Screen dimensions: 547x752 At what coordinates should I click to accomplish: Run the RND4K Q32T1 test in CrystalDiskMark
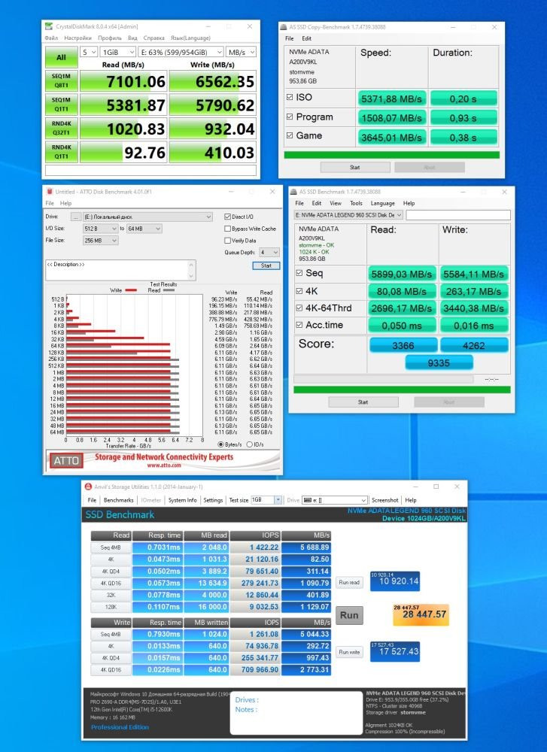pyautogui.click(x=62, y=128)
